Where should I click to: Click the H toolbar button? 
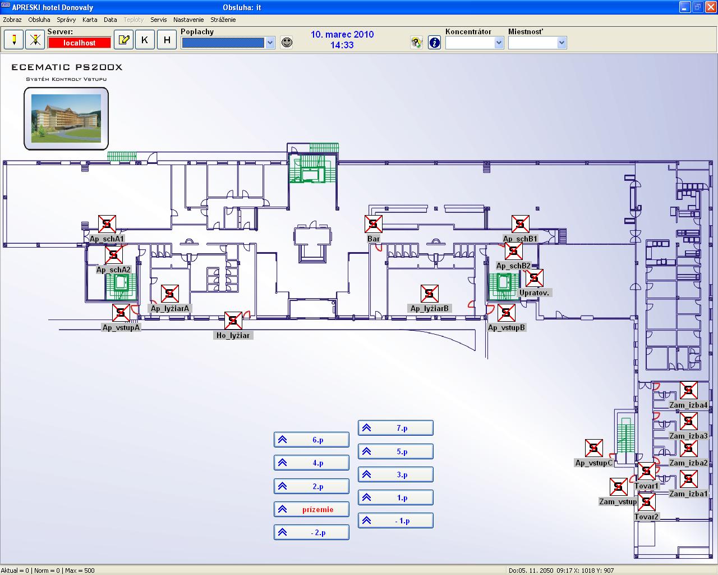(x=167, y=40)
